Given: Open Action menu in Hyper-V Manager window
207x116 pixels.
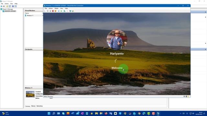Looking at the screenshot, I should click(6, 4).
